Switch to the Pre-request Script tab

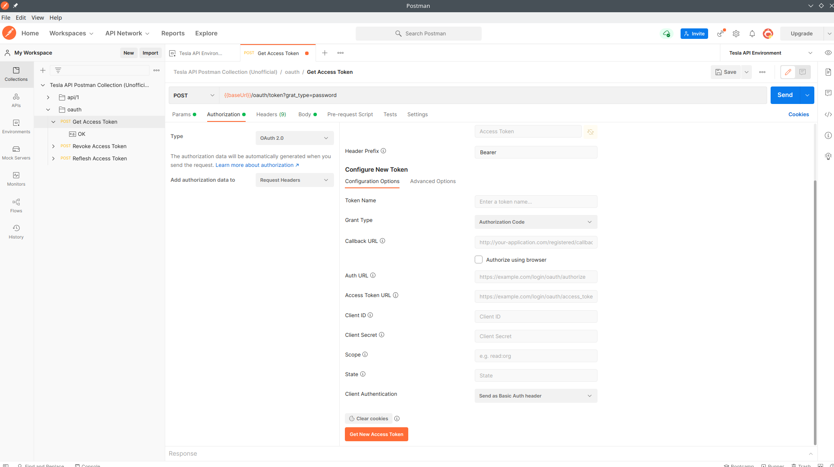point(350,114)
